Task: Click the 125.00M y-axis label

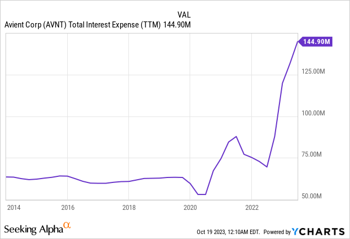Action: click(x=317, y=71)
